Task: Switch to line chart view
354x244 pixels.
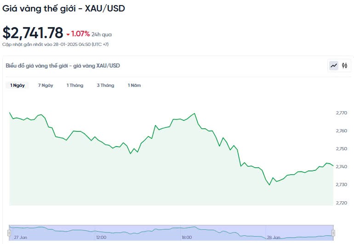Action: (x=333, y=66)
